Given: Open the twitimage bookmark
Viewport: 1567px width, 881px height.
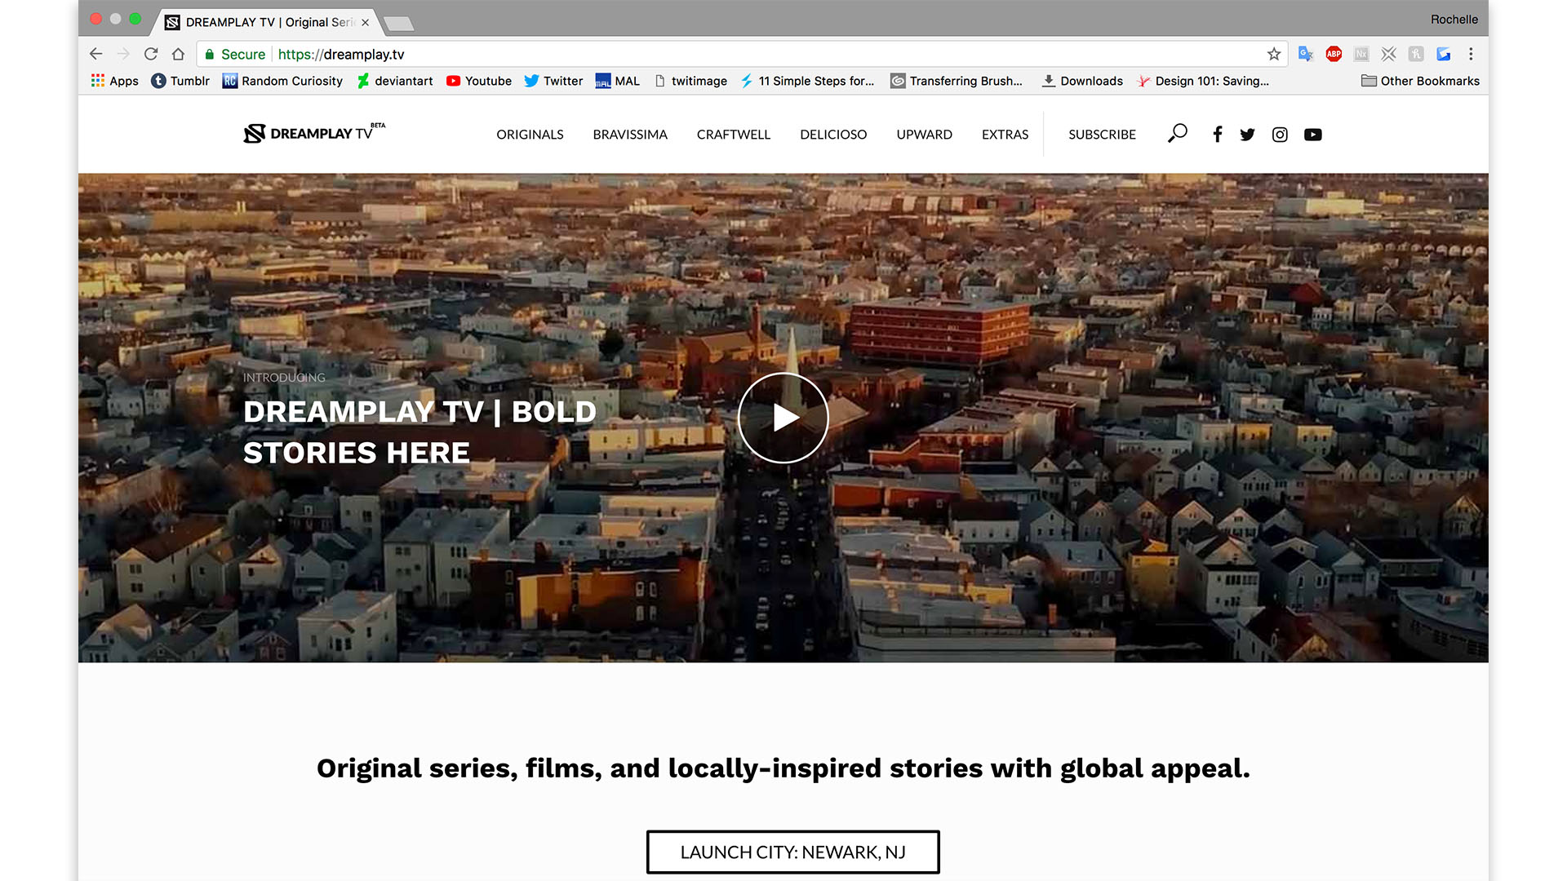Looking at the screenshot, I should [690, 81].
